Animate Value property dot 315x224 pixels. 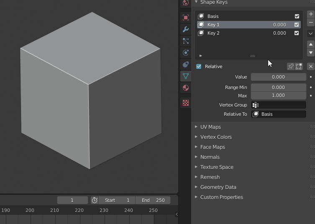[311, 77]
